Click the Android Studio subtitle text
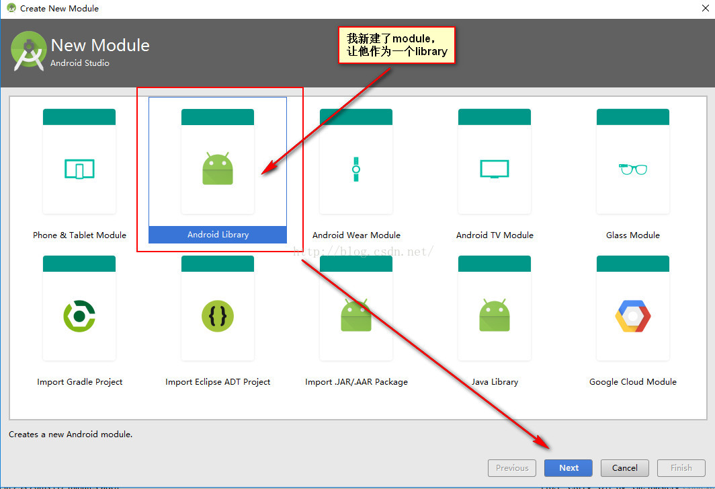 [80, 63]
